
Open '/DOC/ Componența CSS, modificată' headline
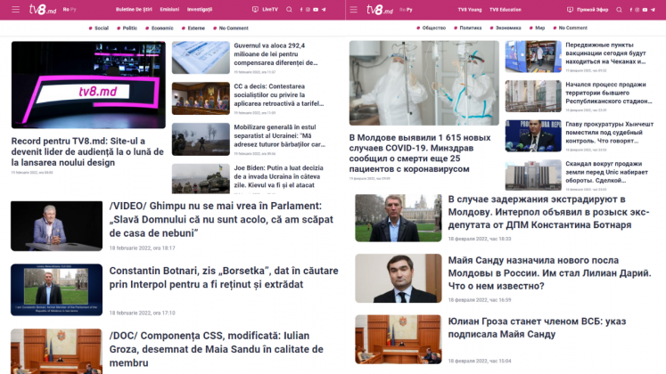[216, 349]
